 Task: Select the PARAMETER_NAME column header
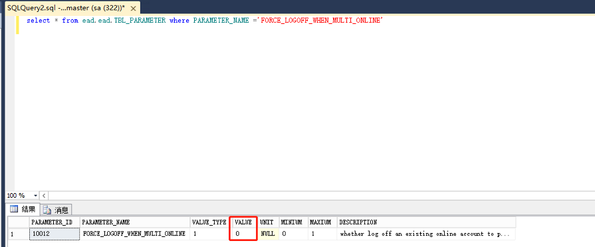[135, 222]
